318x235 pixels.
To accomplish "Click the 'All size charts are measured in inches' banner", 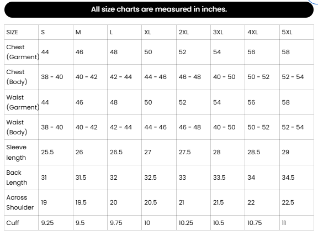I will click(159, 9).
